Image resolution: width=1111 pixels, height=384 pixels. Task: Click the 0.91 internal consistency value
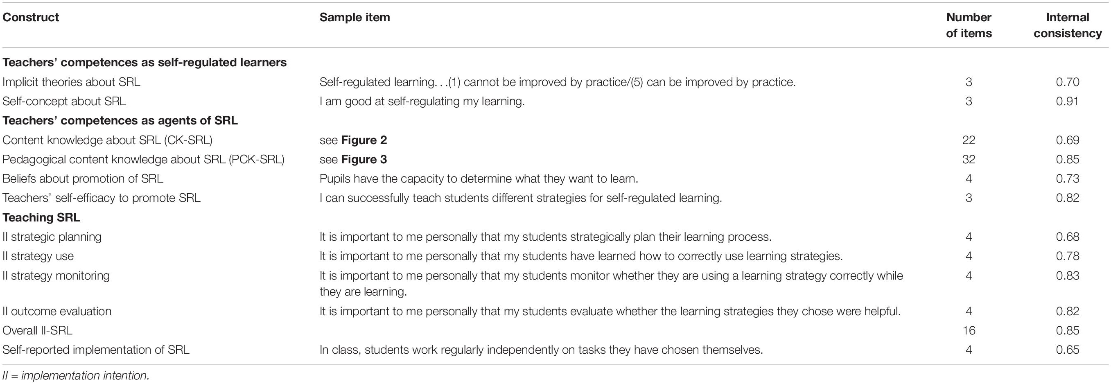[1068, 102]
